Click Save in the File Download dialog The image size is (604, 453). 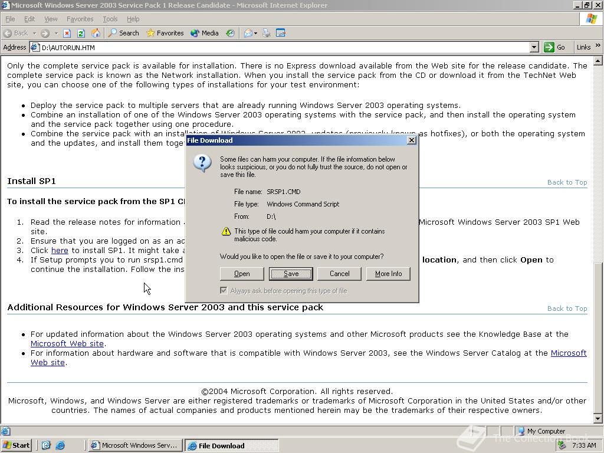(291, 274)
